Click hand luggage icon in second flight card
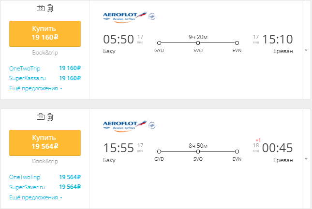Screen dimensions: 312x209 pos(41,117)
